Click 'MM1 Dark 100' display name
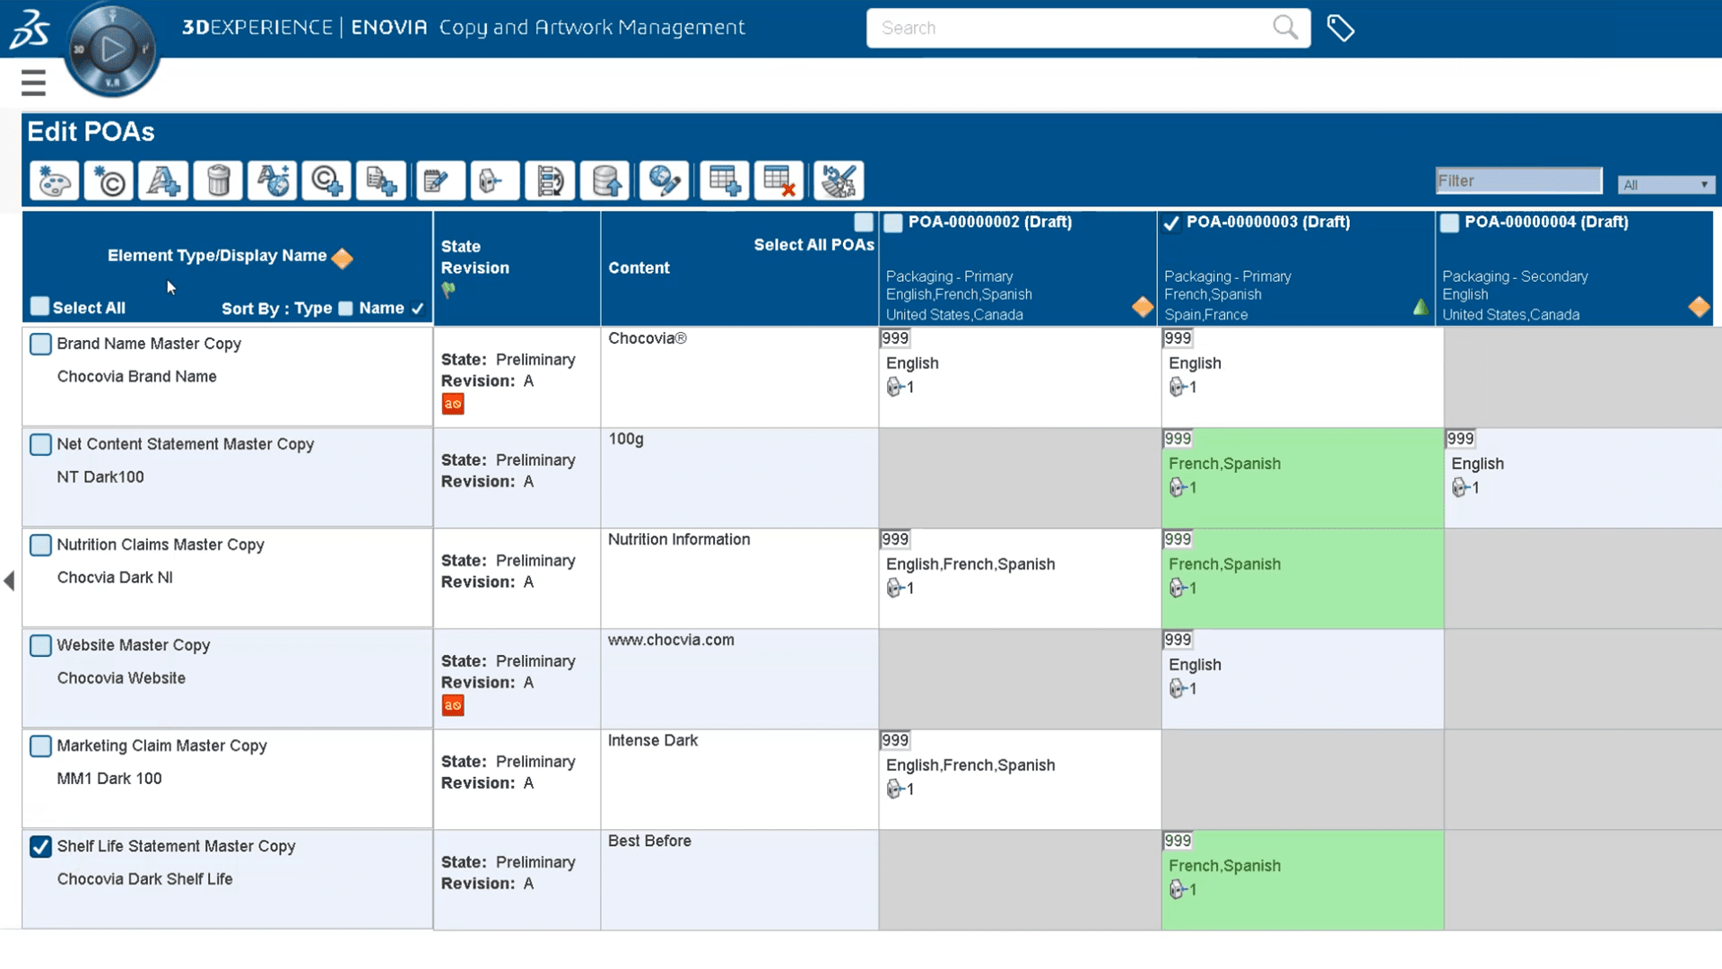This screenshot has height=969, width=1722. click(x=109, y=779)
